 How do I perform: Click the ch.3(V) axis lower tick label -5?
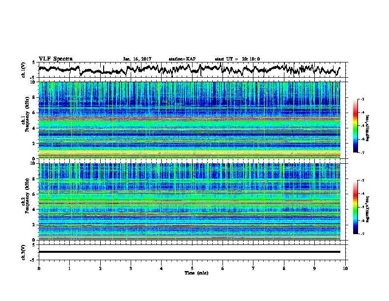33,260
